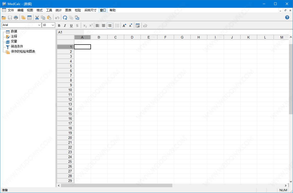Image resolution: width=293 pixels, height=193 pixels.
Task: Click the Cut scissors icon
Action: (x=37, y=18)
